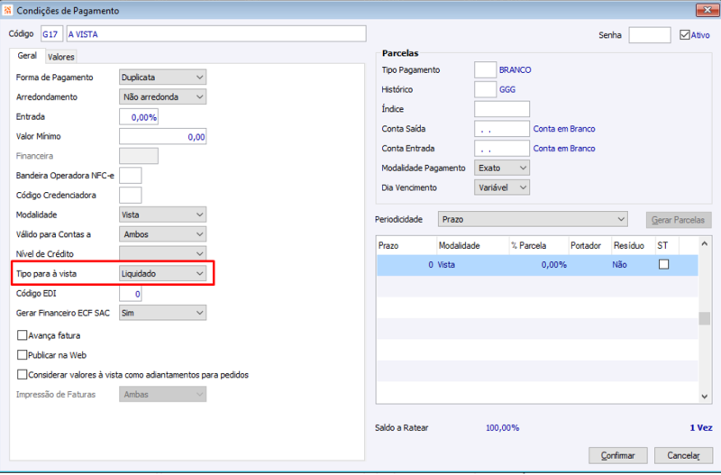Image resolution: width=721 pixels, height=475 pixels.
Task: Close the Condições de Pagamento window
Action: (x=707, y=10)
